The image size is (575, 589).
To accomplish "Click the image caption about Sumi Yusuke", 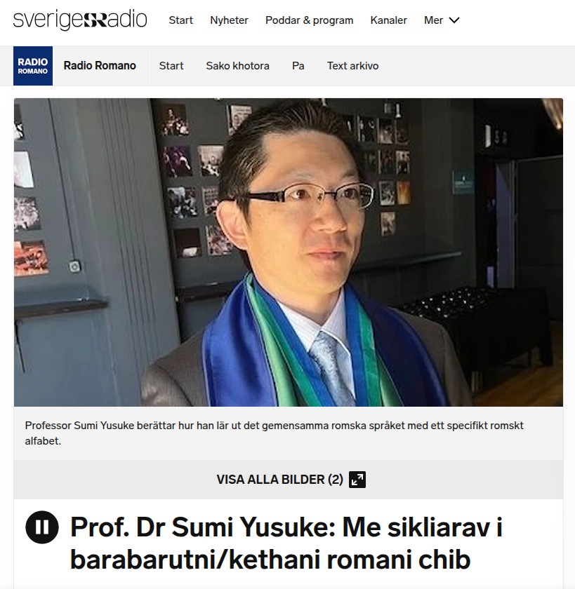I will point(274,433).
